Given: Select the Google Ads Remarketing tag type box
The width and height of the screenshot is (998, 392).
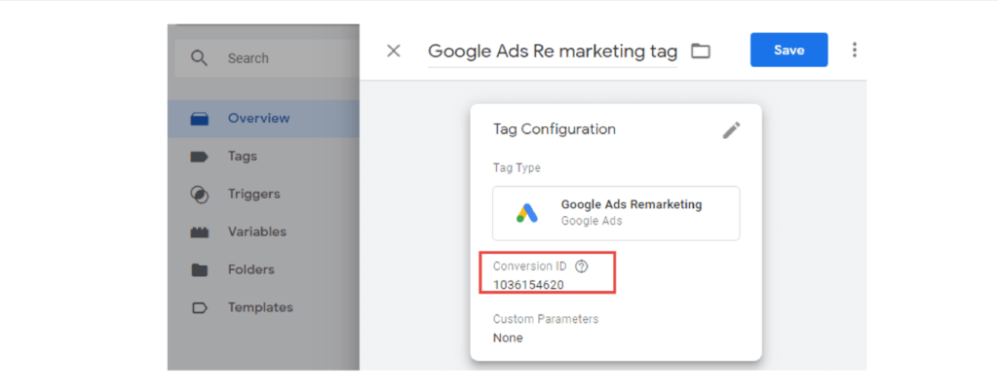Looking at the screenshot, I should pyautogui.click(x=616, y=213).
